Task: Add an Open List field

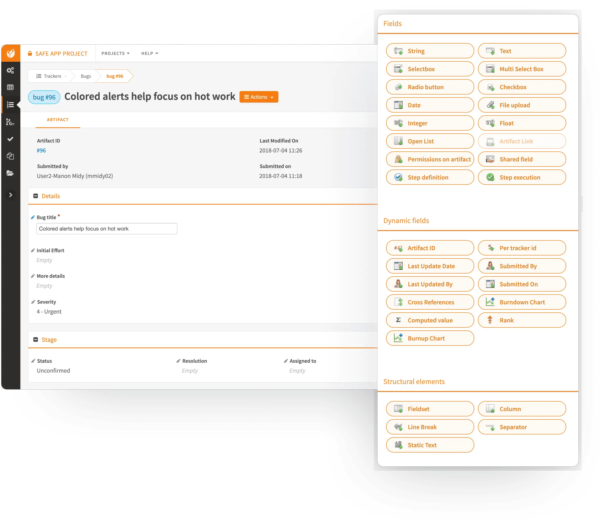Action: [x=430, y=142]
